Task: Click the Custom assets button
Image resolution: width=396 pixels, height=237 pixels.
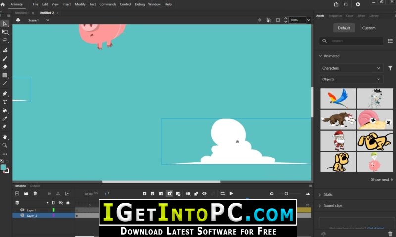Action: point(369,28)
